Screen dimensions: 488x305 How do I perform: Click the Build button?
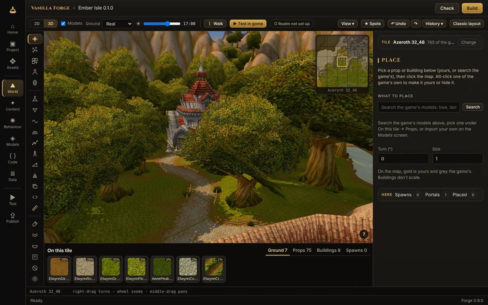click(x=472, y=8)
